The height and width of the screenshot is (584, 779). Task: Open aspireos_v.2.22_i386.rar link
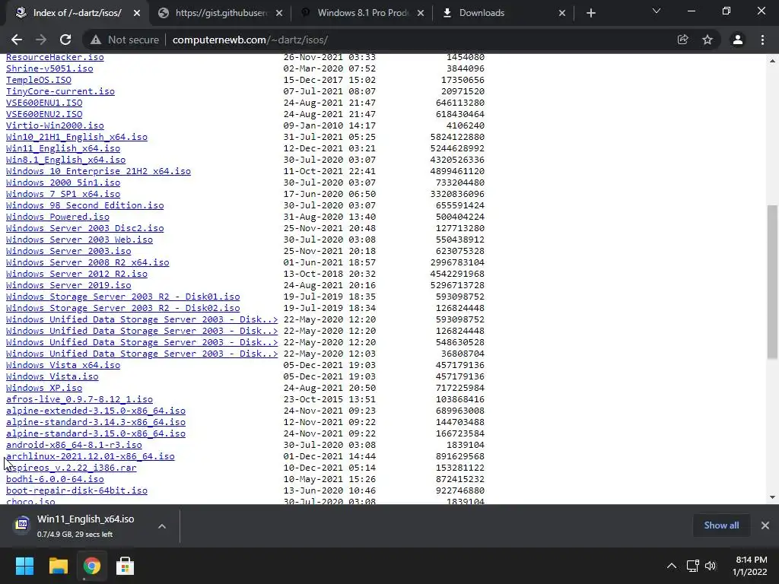71,468
